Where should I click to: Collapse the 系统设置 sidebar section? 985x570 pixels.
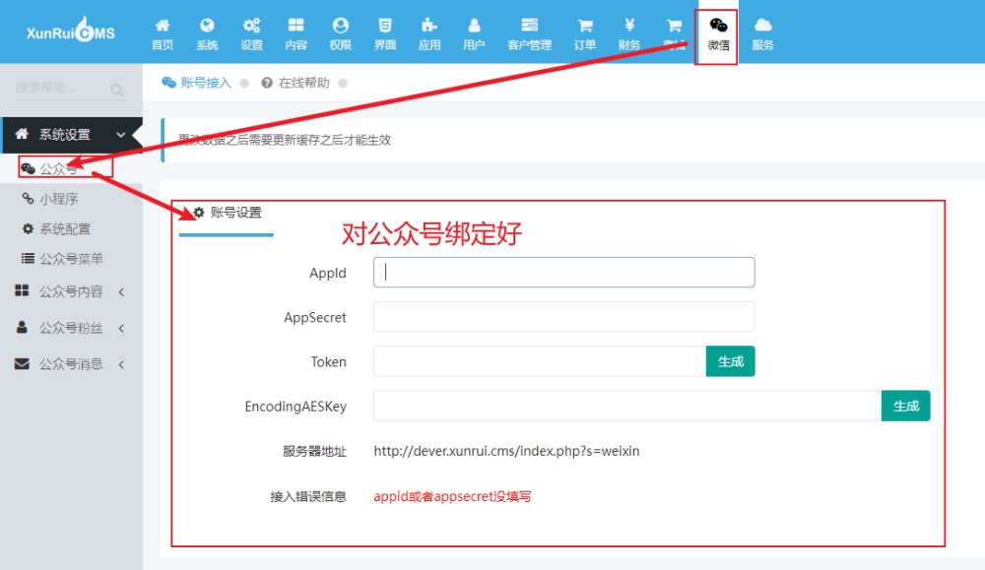[x=71, y=134]
